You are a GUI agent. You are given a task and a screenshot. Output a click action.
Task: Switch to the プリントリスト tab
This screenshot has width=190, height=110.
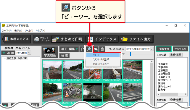(x=181, y=49)
